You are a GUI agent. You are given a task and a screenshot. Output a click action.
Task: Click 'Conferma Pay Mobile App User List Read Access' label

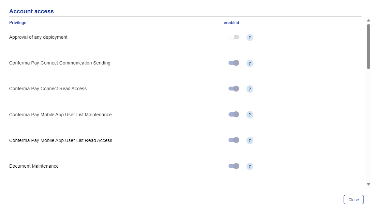coord(61,140)
